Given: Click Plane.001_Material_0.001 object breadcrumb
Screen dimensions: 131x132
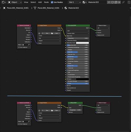Looking at the screenshot, I should click(18, 8).
